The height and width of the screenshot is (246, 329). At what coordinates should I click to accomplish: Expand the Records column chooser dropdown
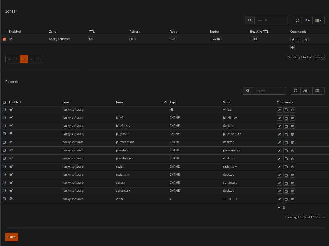(318, 91)
